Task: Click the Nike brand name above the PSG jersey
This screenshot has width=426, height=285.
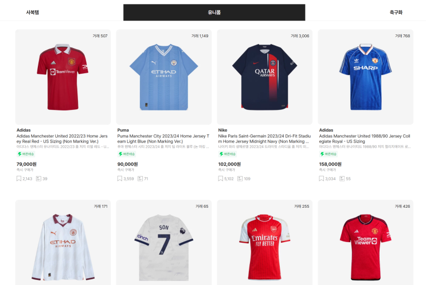Action: click(223, 130)
